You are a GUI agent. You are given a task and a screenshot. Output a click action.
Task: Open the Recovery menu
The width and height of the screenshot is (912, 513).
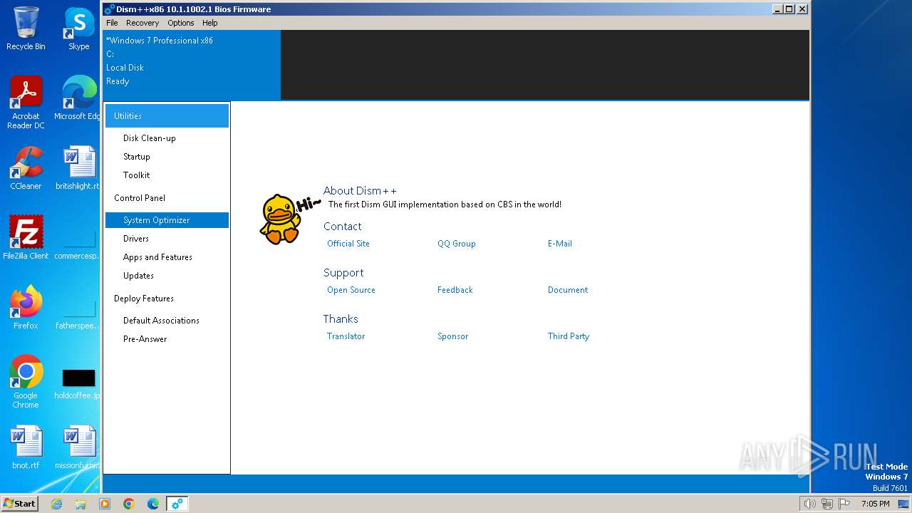point(142,23)
